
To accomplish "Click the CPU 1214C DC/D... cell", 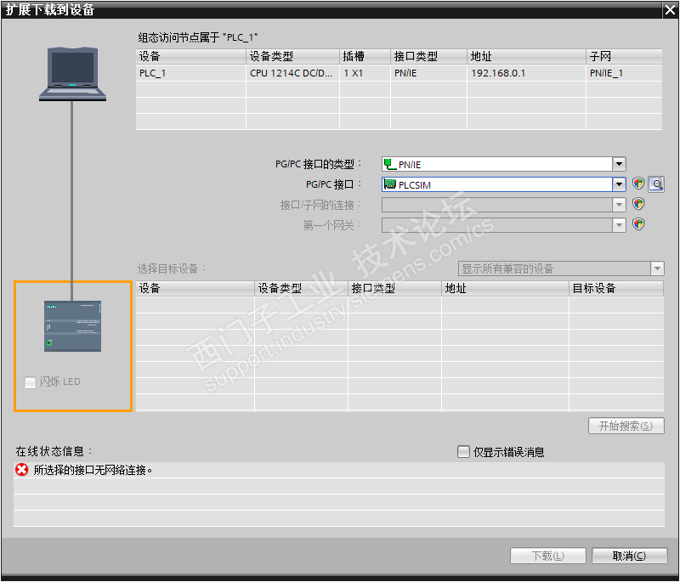I will [292, 73].
